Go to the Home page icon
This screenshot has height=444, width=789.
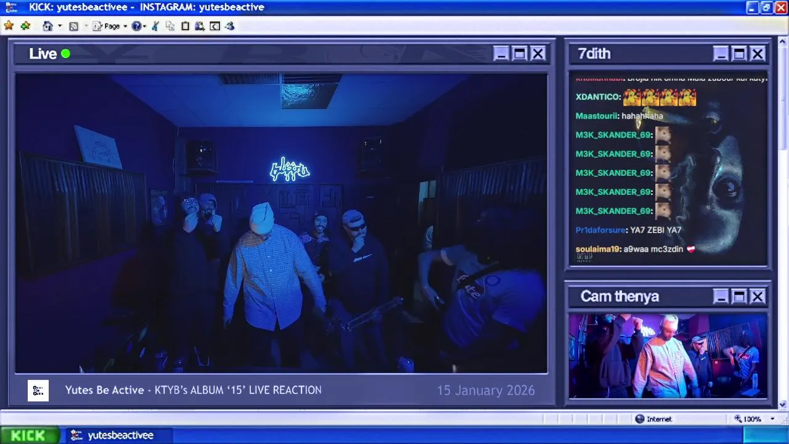pyautogui.click(x=47, y=26)
